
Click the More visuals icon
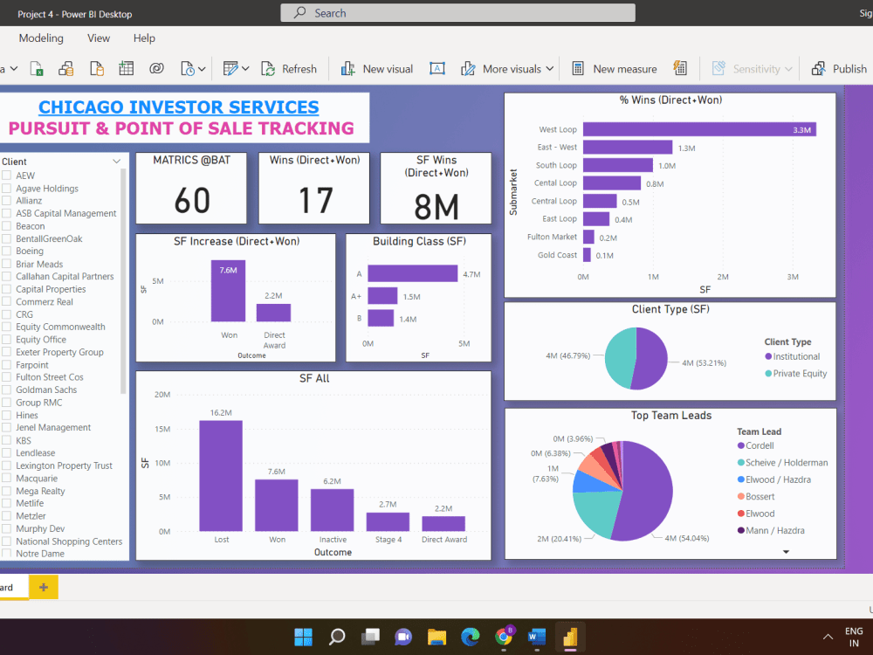[x=468, y=69]
